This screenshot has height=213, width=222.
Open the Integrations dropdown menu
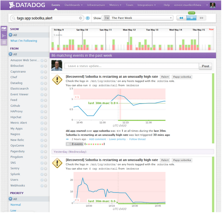click(147, 5)
